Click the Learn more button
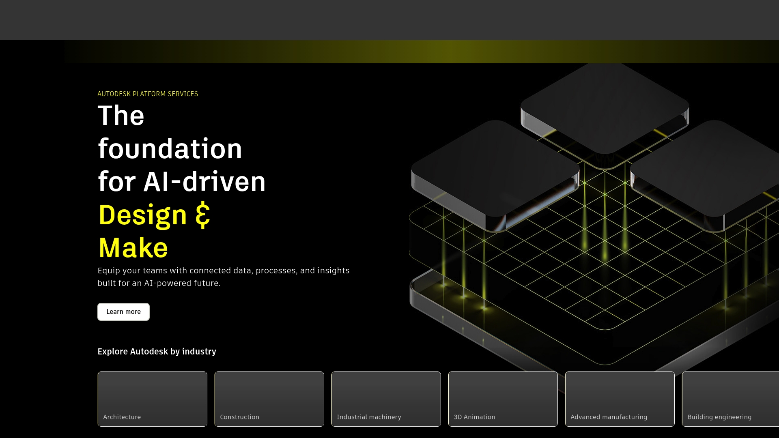This screenshot has height=438, width=779. click(x=123, y=312)
